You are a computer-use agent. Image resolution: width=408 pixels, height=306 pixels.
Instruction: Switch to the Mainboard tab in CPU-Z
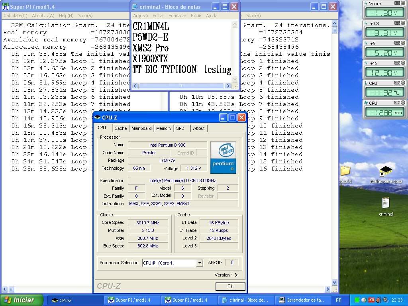141,128
